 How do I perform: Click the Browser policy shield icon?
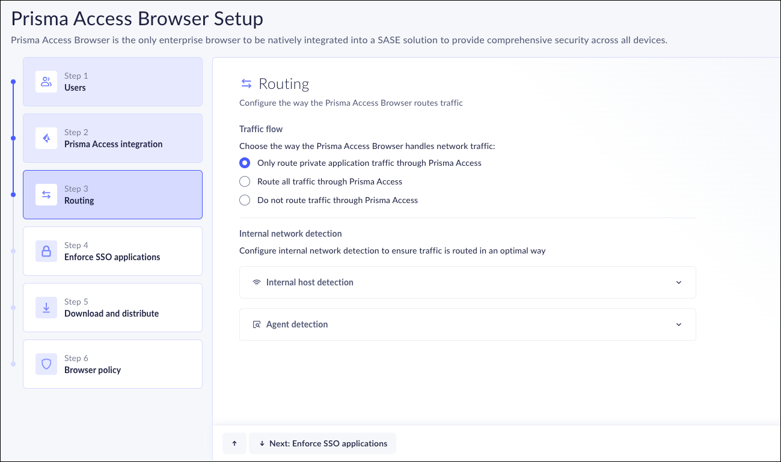coord(46,364)
